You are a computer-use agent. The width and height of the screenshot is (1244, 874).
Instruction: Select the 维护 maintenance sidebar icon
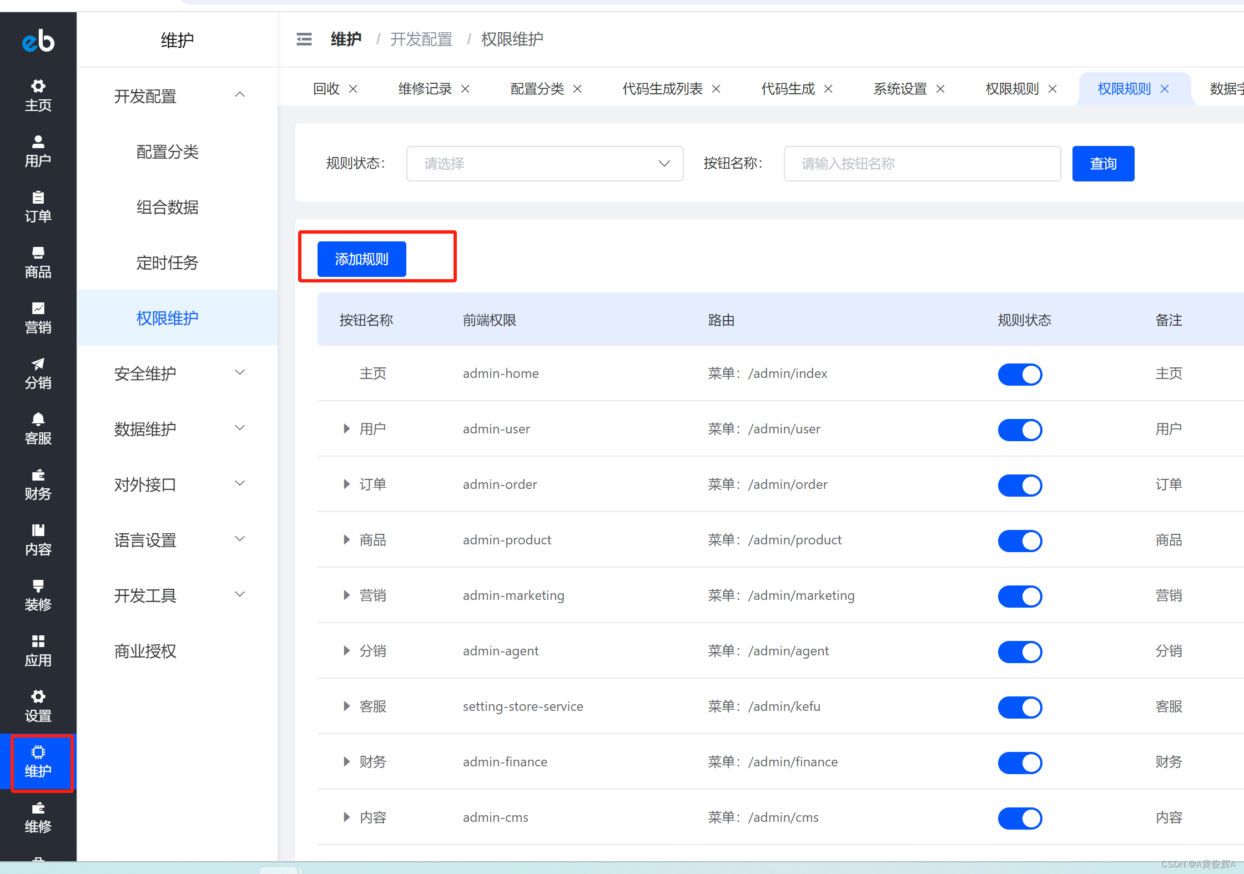click(x=38, y=761)
